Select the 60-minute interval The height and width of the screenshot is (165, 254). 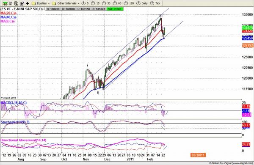pos(117,3)
